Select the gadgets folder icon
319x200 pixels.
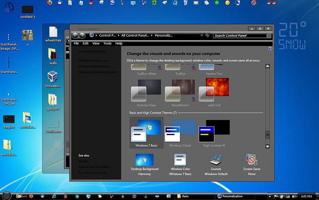(x=53, y=102)
